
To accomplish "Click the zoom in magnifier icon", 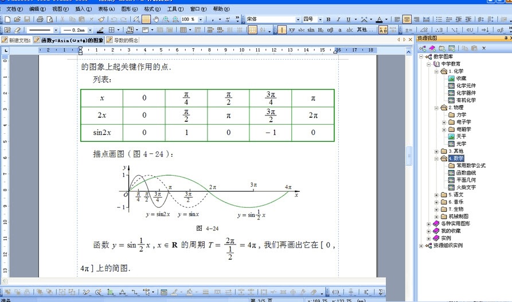I will click(x=166, y=20).
